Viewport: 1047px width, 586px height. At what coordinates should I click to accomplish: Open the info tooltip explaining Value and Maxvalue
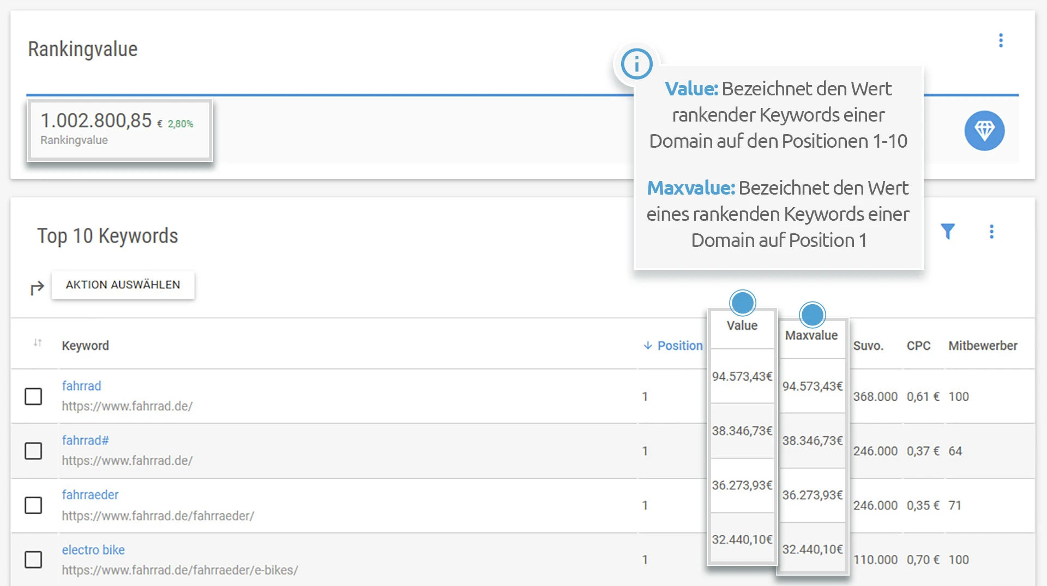click(636, 63)
